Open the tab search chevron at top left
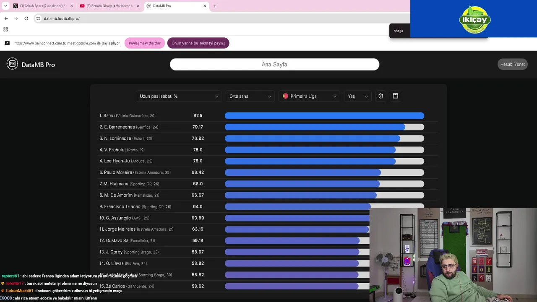Image resolution: width=537 pixels, height=302 pixels. click(5, 6)
